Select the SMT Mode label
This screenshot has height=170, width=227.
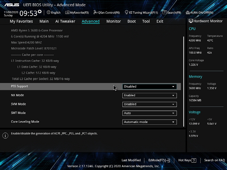18,113
